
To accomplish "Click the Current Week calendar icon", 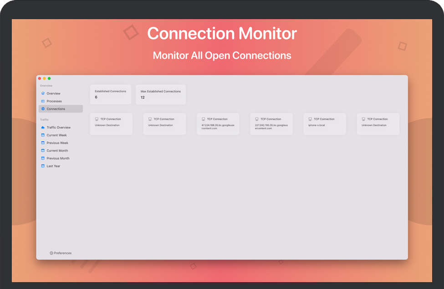I will [43, 135].
